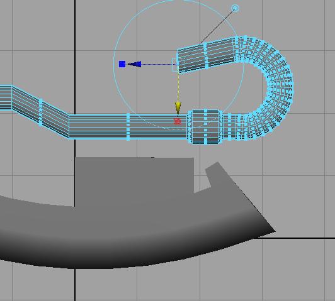Click the manipulator's center pivot box
The width and height of the screenshot is (335, 301).
tap(175, 65)
